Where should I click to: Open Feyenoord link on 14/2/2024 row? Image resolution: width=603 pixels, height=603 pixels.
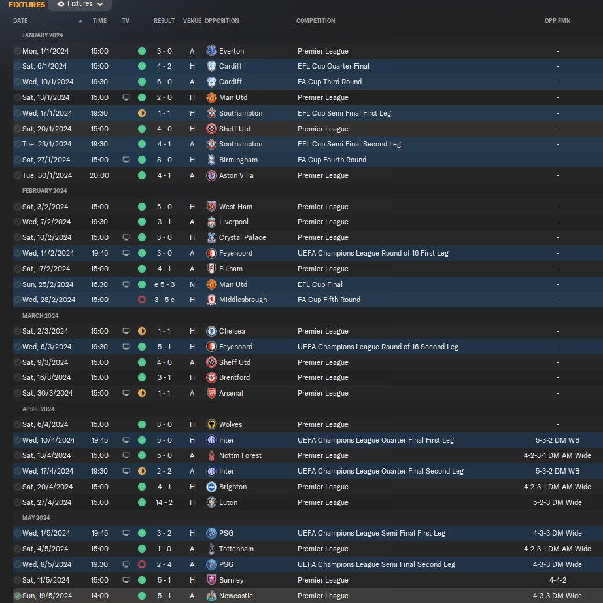click(x=235, y=253)
